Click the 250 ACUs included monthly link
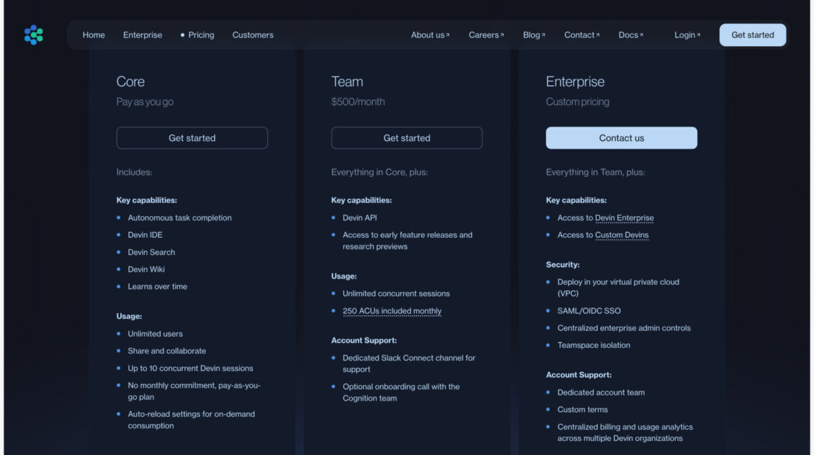This screenshot has width=814, height=455. pyautogui.click(x=392, y=311)
